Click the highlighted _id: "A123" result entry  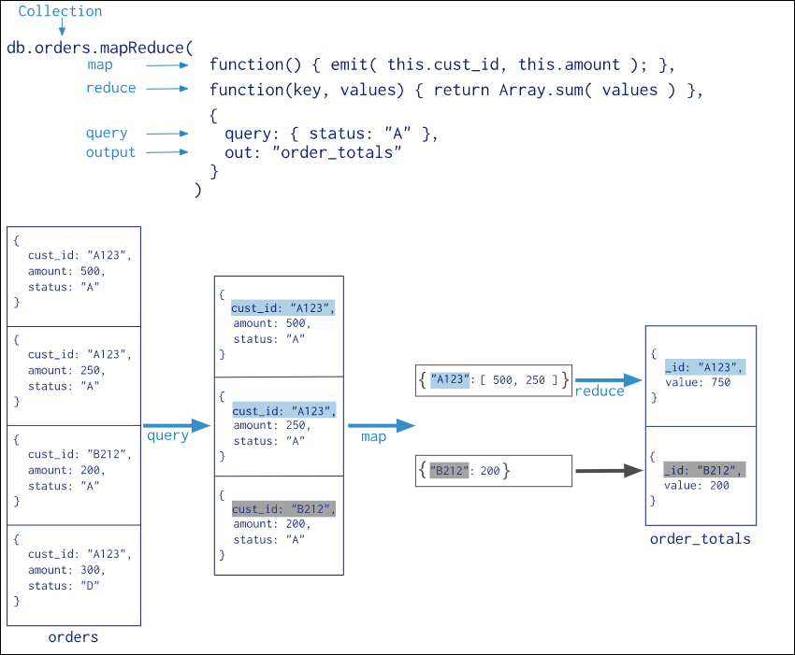click(705, 367)
